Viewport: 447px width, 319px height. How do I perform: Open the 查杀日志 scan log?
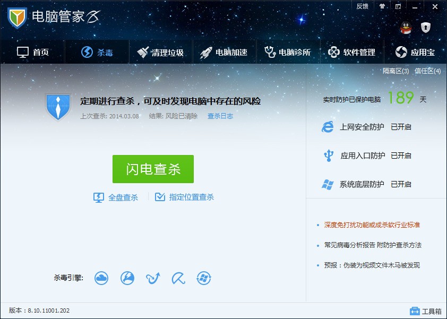(x=220, y=116)
